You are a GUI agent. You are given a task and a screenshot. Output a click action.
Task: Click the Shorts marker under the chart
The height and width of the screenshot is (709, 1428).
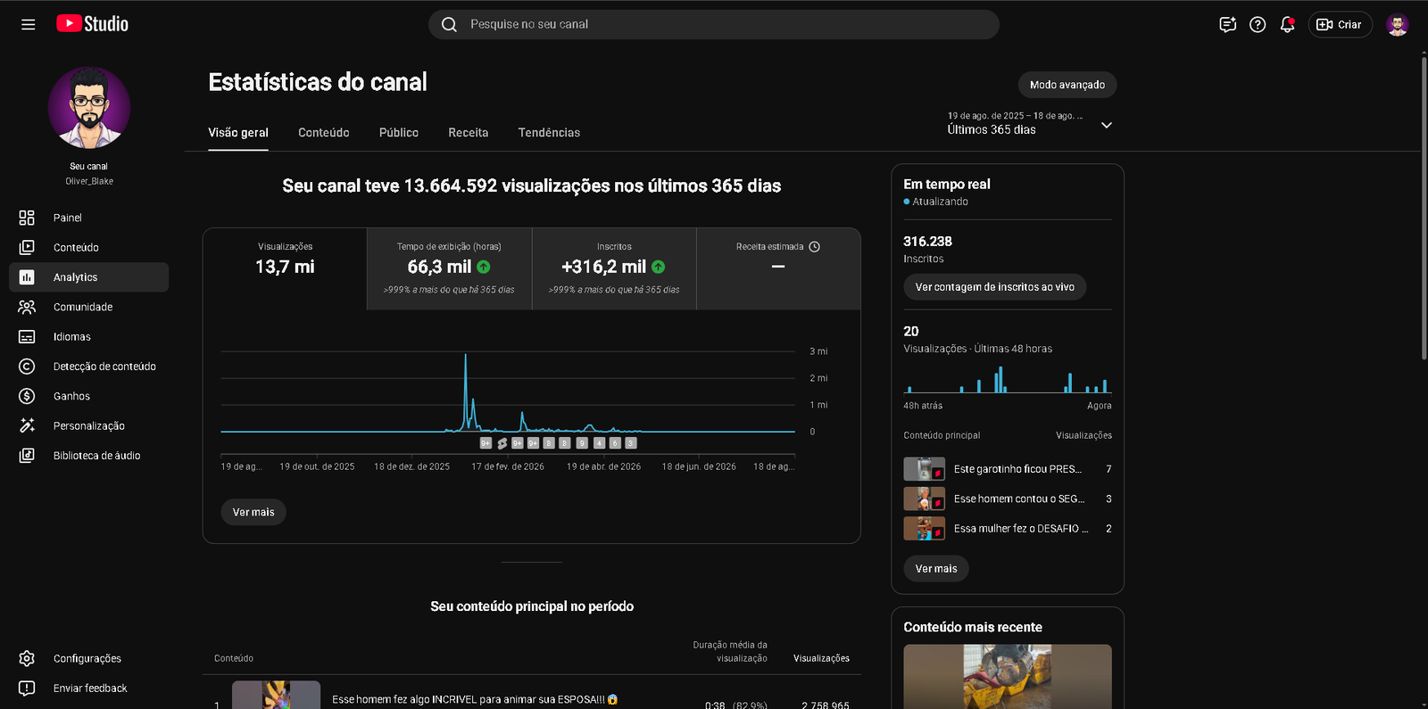click(x=502, y=443)
